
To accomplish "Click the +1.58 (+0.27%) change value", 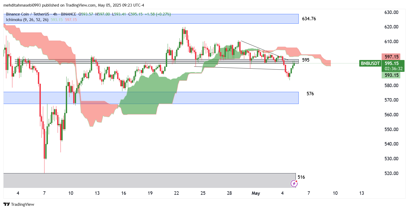I will click(x=158, y=14).
